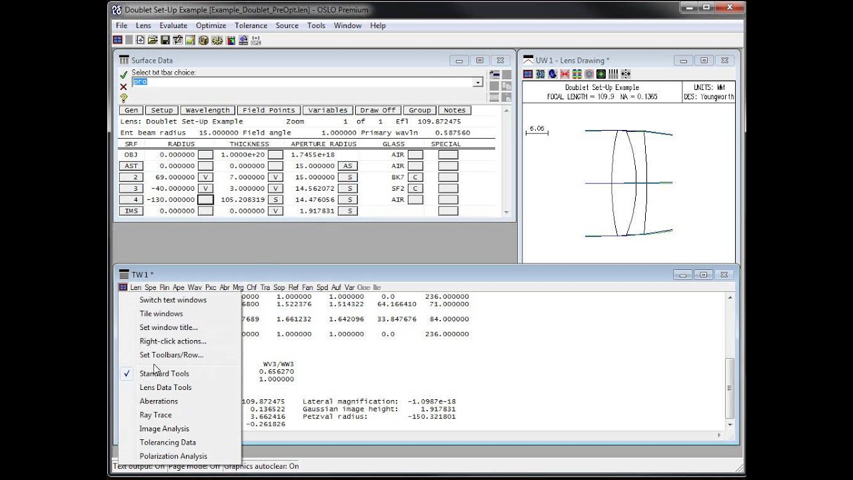This screenshot has height=480, width=853.
Task: Click the Notes button
Action: coord(454,110)
